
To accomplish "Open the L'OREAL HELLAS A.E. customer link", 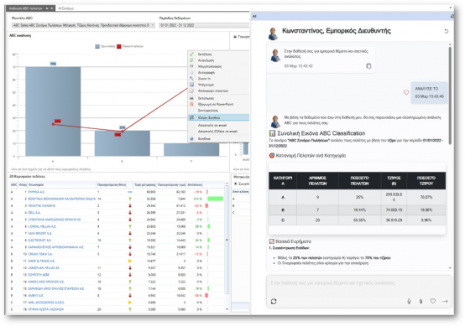I will tap(42, 226).
